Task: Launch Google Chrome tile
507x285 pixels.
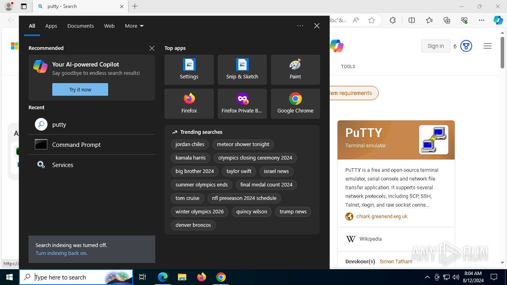Action: point(295,104)
